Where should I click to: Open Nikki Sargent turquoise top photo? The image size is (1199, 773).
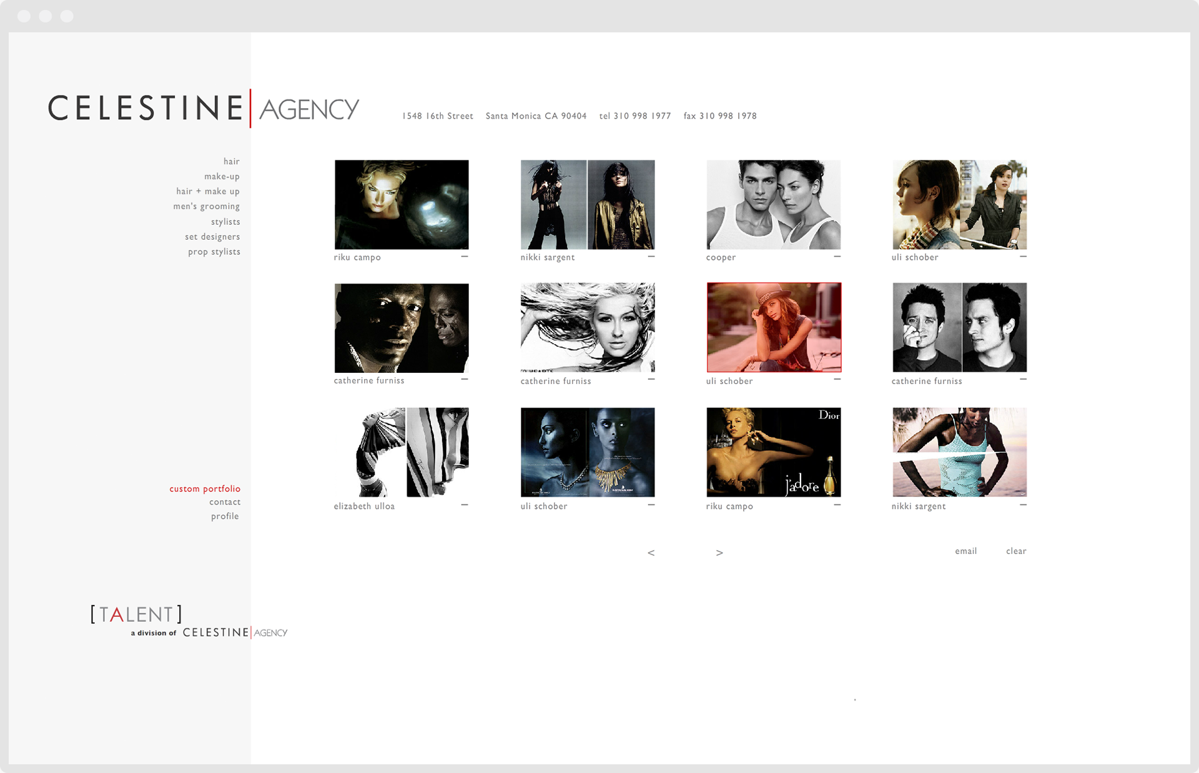tap(959, 452)
